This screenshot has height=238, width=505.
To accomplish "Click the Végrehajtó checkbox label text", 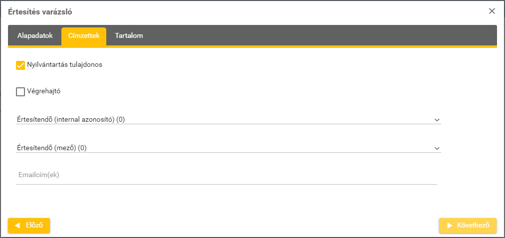I will (x=44, y=91).
